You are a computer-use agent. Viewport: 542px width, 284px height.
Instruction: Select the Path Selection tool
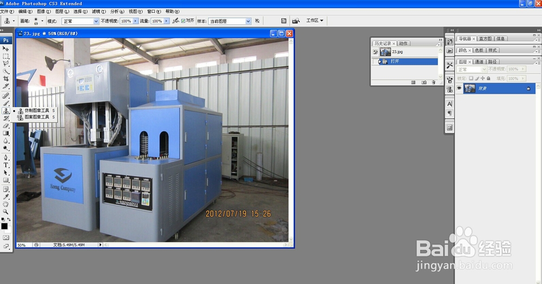pos(5,173)
